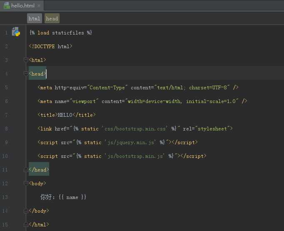The height and width of the screenshot is (231, 284).
Task: Click the 'text/html;' content value
Action: [171, 88]
